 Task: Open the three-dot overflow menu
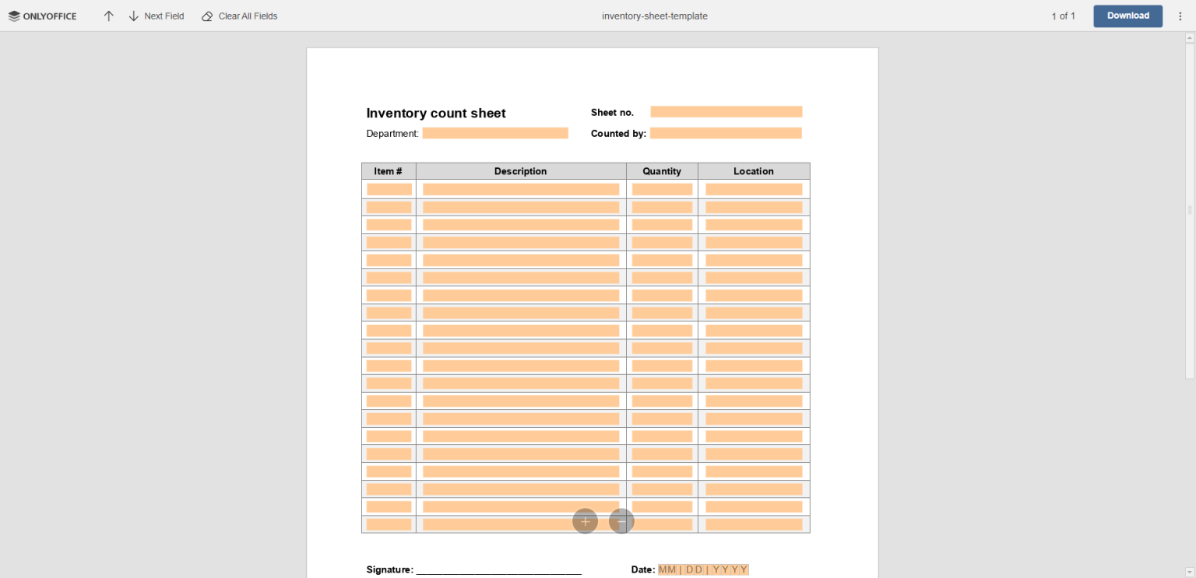[x=1180, y=16]
